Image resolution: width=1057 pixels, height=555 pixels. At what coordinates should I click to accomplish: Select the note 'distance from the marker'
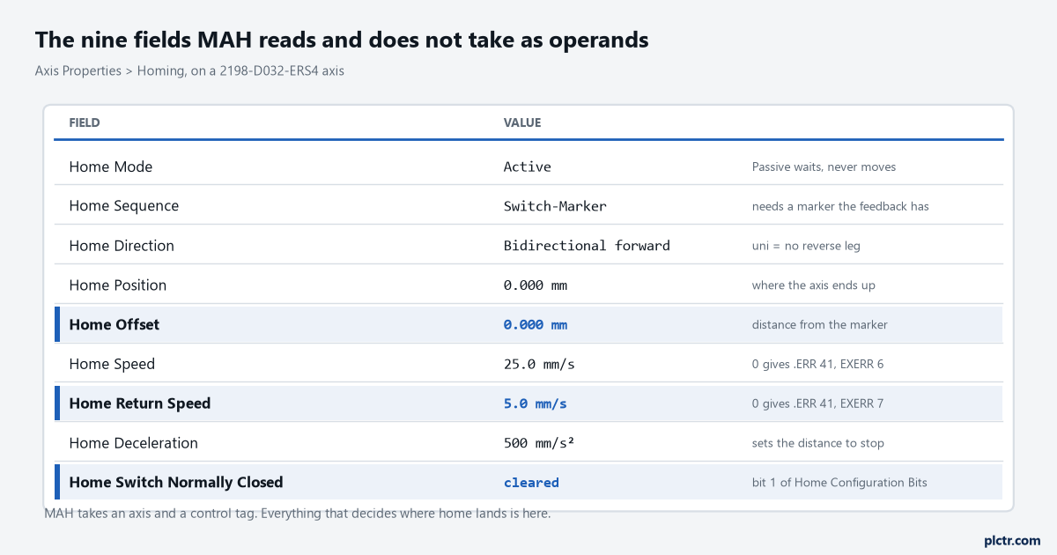click(819, 324)
